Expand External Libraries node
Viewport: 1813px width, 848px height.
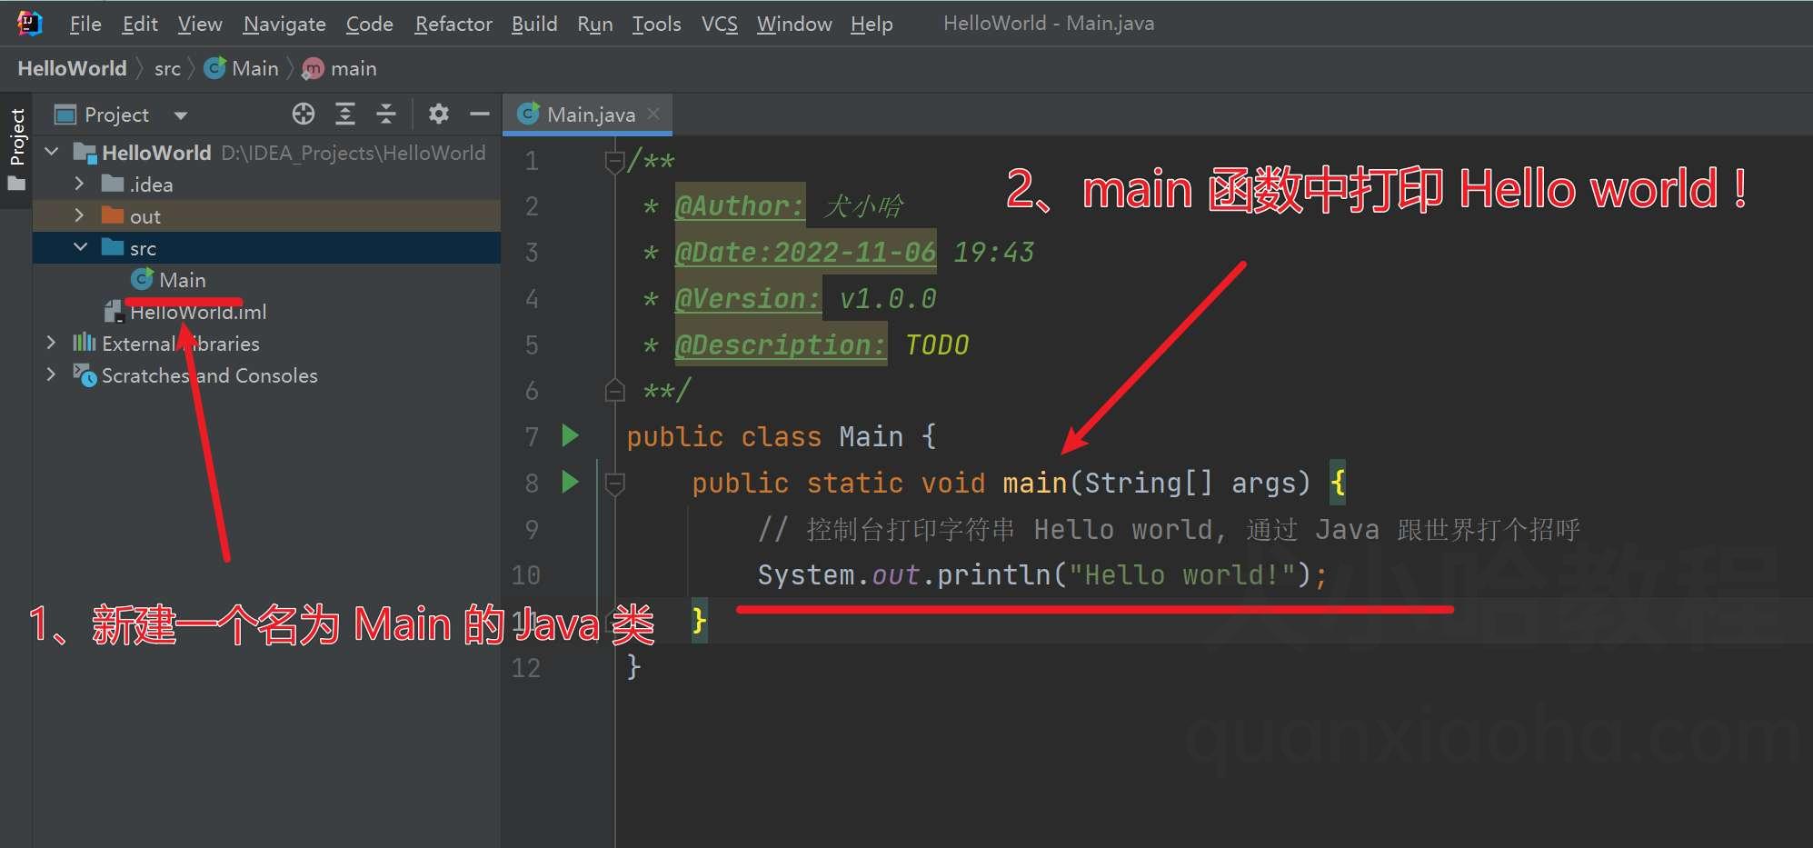coord(51,344)
